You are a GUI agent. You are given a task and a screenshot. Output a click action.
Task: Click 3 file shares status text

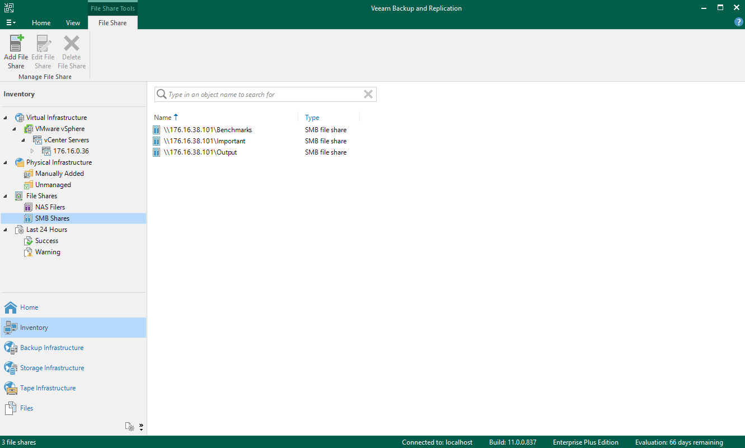pyautogui.click(x=19, y=442)
